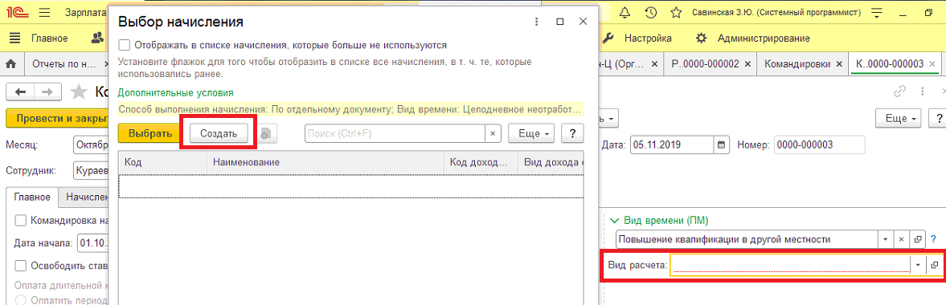Click the back navigation arrow
This screenshot has width=946, height=305.
21,91
